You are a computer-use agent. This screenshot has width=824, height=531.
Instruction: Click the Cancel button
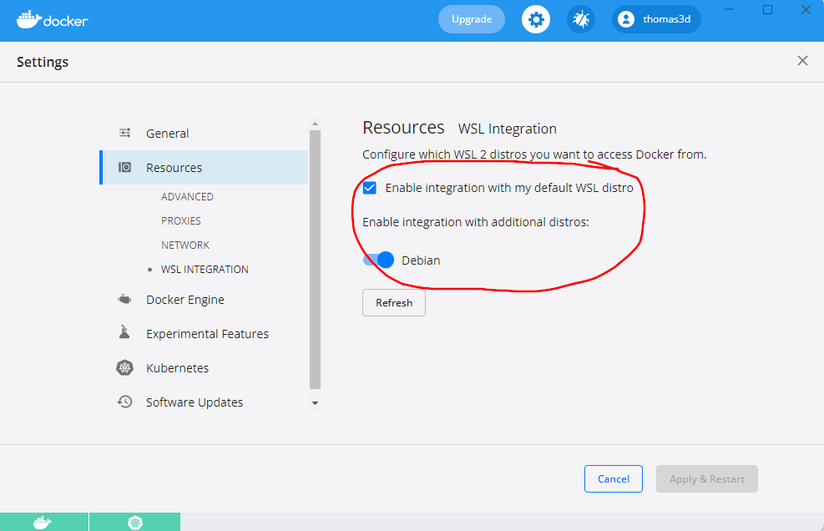pos(614,479)
